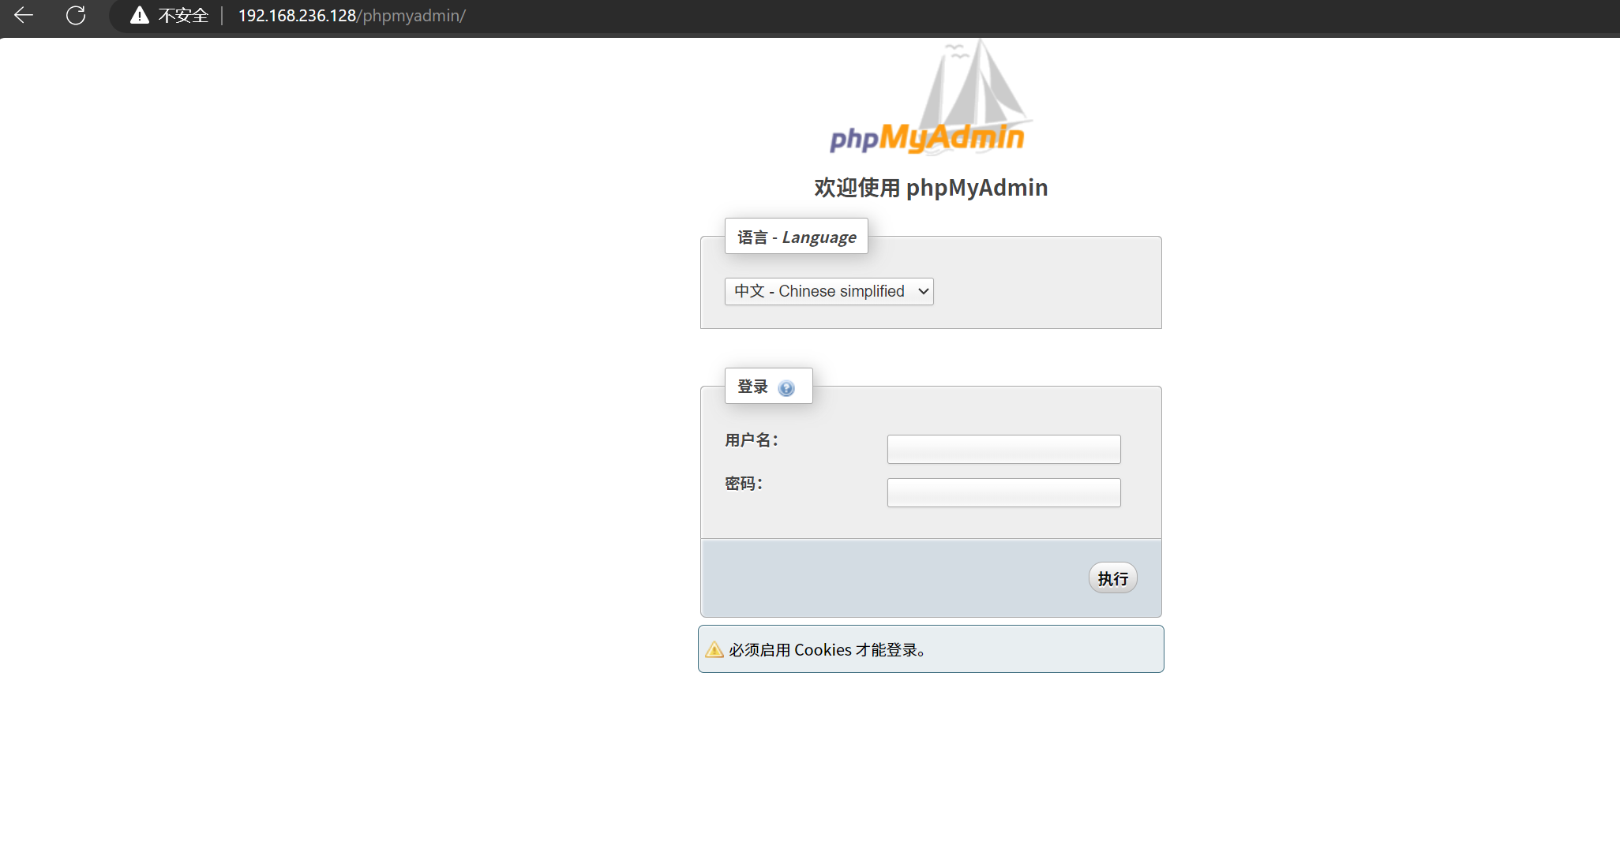
Task: Click the 登录 legend text
Action: 752,387
